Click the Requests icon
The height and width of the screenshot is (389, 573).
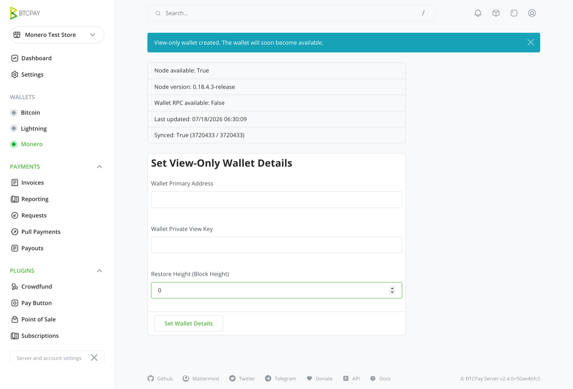[15, 215]
